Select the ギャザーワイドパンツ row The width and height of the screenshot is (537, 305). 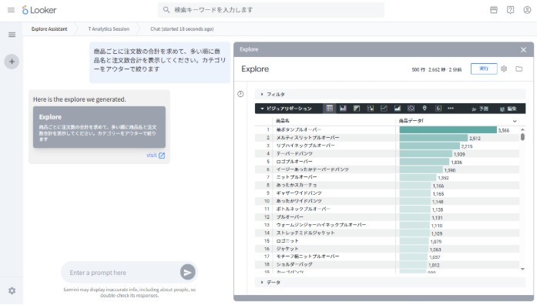387,193
